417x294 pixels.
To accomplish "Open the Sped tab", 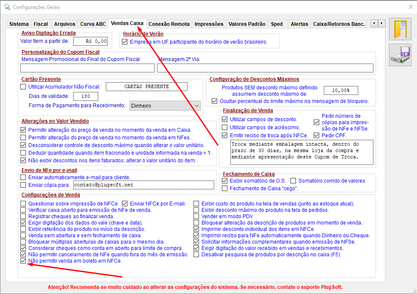I will coord(277,24).
